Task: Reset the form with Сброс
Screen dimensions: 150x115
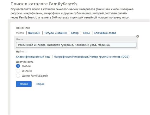Action: click(40, 84)
